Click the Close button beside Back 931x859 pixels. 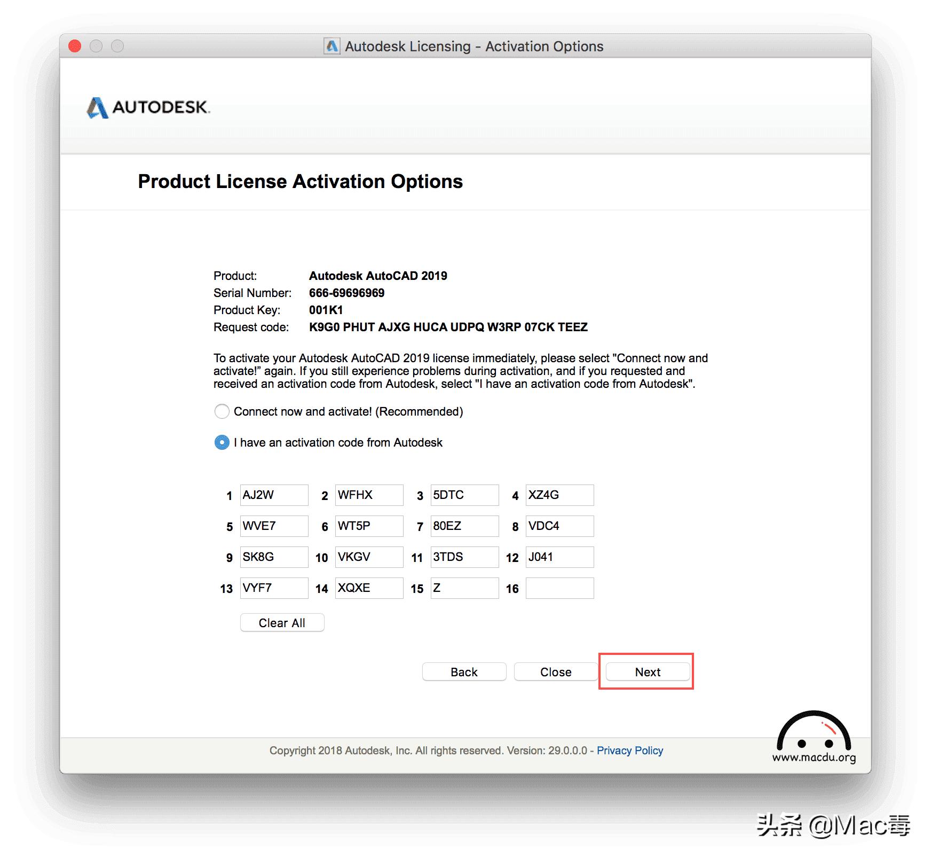point(556,672)
